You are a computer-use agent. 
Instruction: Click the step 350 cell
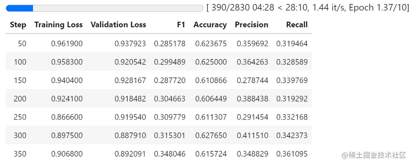point(20,154)
